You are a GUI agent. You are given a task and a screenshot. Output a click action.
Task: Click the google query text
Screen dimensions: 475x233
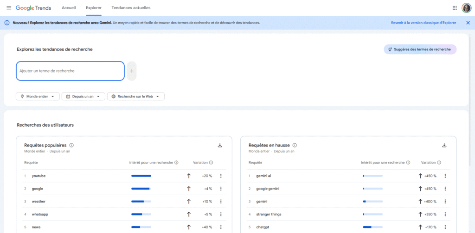38,189
